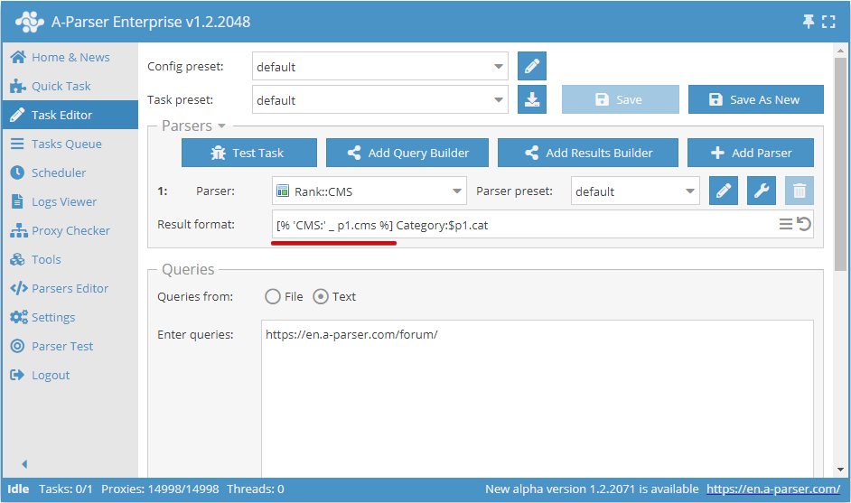Open the en.a-parser.com link in status bar

point(773,489)
